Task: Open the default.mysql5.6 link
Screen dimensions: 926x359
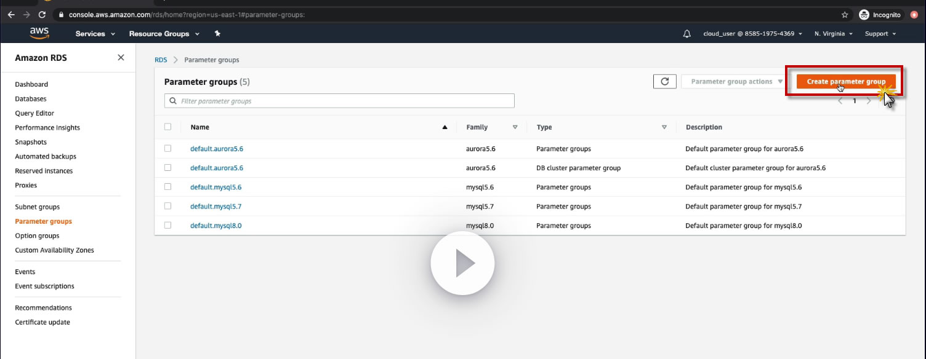Action: pyautogui.click(x=216, y=187)
